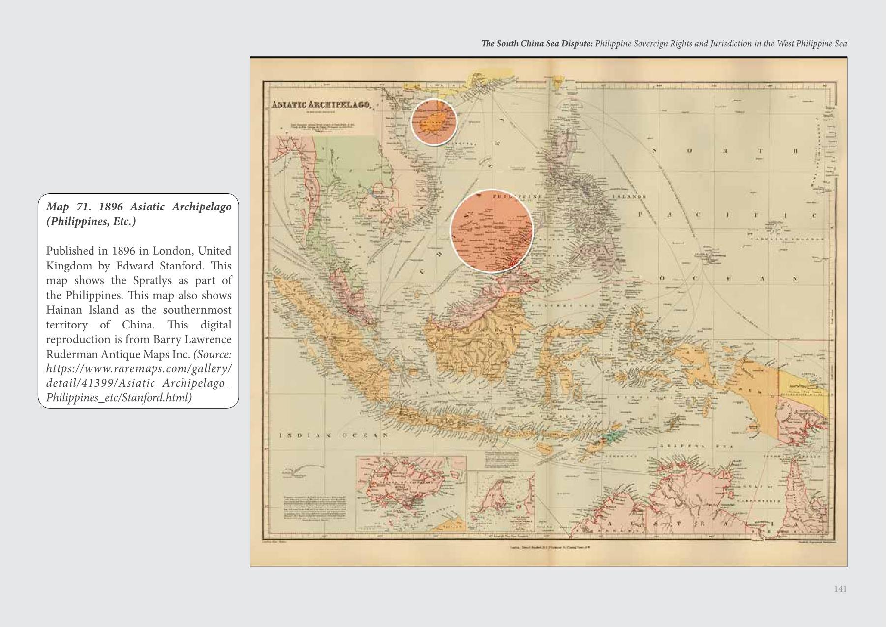The width and height of the screenshot is (886, 627).
Task: Click the source URL in the caption box
Action: pyautogui.click(x=139, y=383)
